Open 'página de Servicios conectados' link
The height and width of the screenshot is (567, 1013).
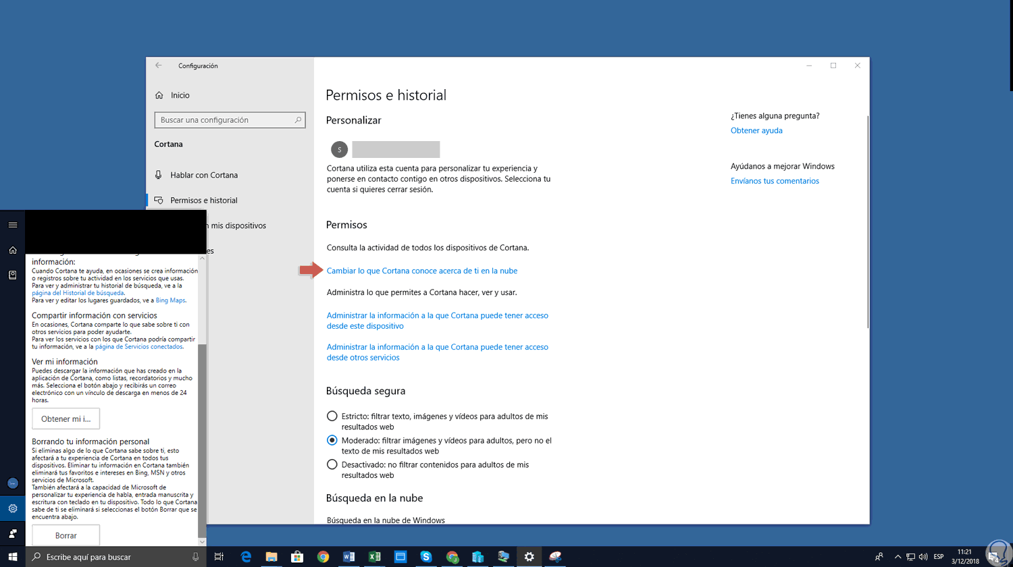(x=138, y=346)
